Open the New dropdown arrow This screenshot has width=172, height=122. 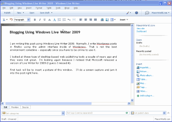point(23,13)
